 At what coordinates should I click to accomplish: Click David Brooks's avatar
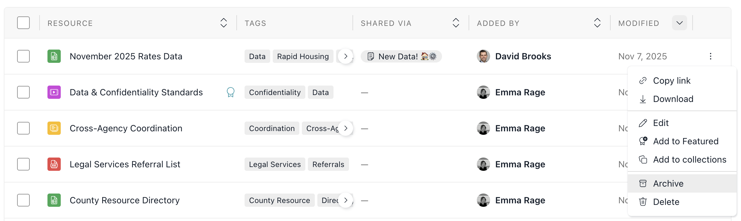483,57
